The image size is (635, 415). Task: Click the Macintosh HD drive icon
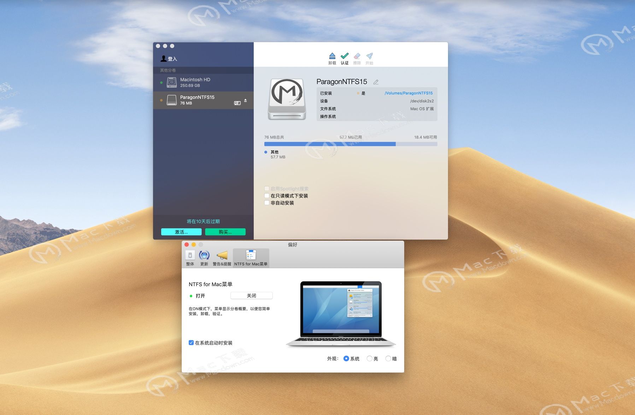coord(172,83)
